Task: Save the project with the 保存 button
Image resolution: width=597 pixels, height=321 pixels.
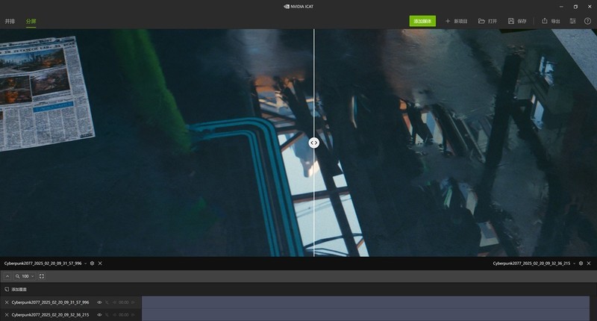Action: [517, 21]
